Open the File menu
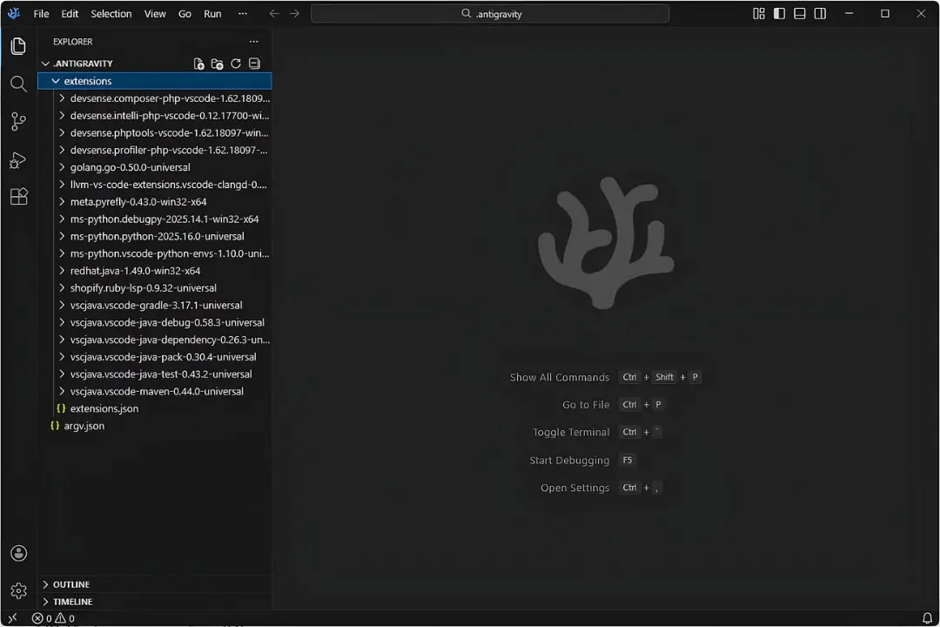Screen dimensions: 940x627 click(x=42, y=13)
